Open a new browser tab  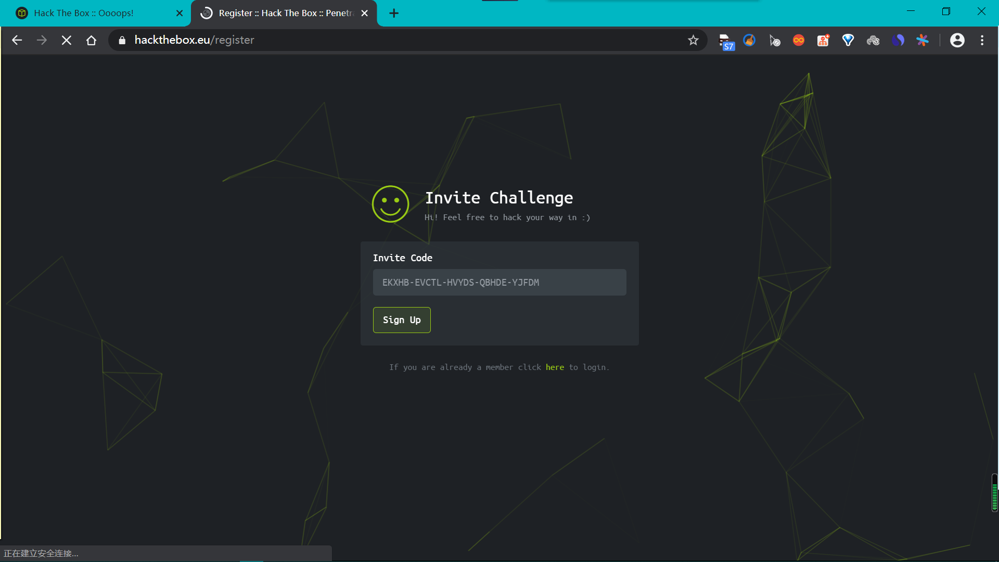pos(394,13)
